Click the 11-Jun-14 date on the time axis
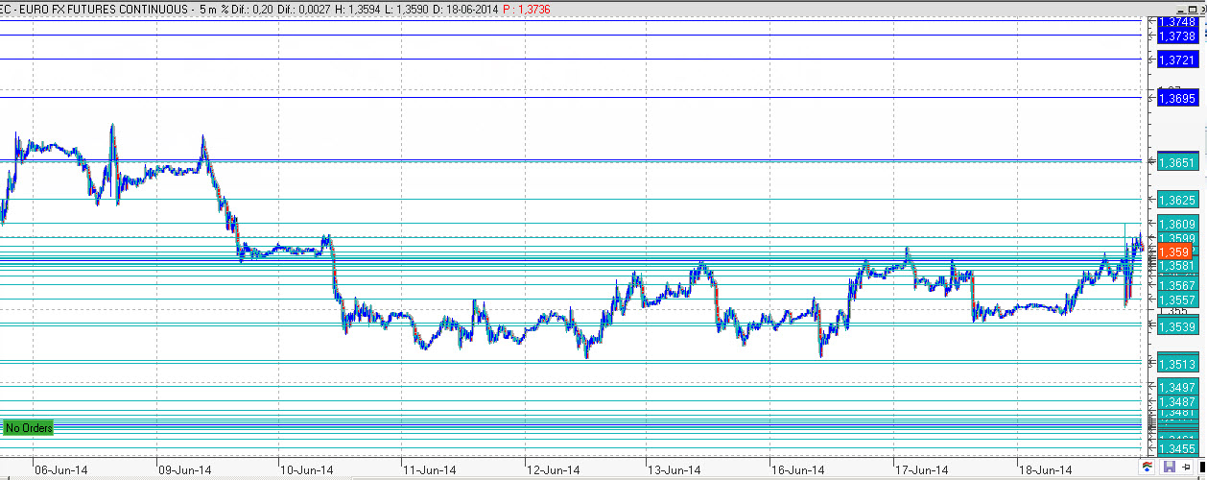 (429, 470)
